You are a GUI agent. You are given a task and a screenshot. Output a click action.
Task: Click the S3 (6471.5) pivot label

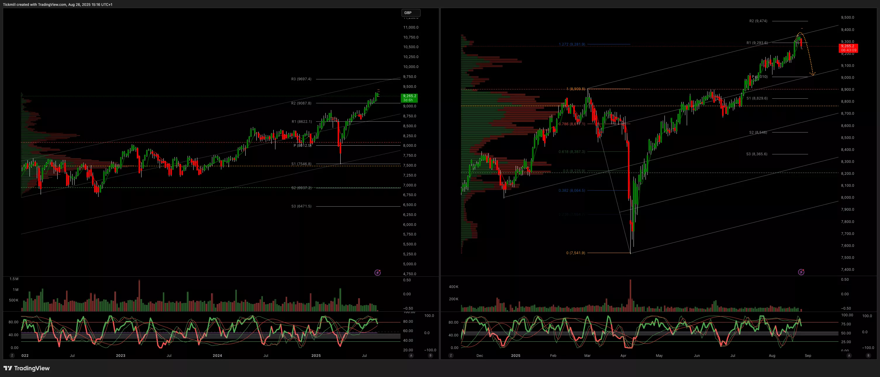pyautogui.click(x=301, y=206)
